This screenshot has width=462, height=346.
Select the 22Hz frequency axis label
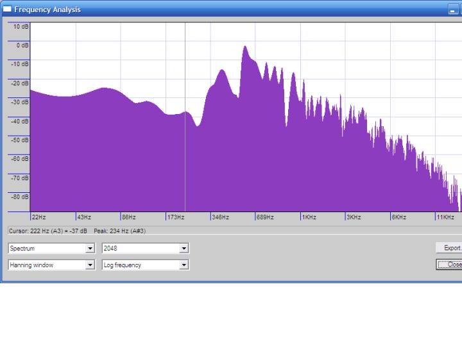click(x=38, y=217)
